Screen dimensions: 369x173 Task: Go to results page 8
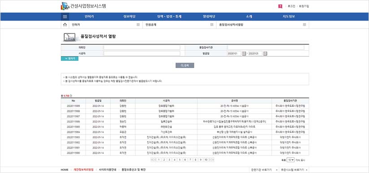(x=195, y=160)
